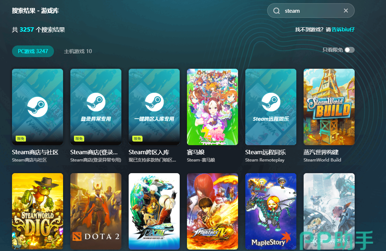Open the 赛马娘 game cover
The width and height of the screenshot is (386, 251).
(x=213, y=107)
